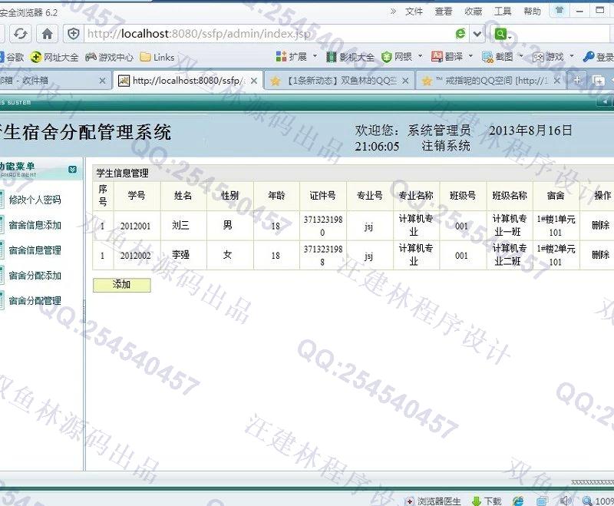
Task: Collapse the 功能菜单 panel toggle
Action: click(x=72, y=170)
